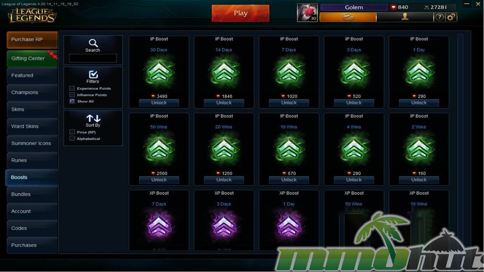Unlock the 50 Wins IP Boost

pos(159,180)
